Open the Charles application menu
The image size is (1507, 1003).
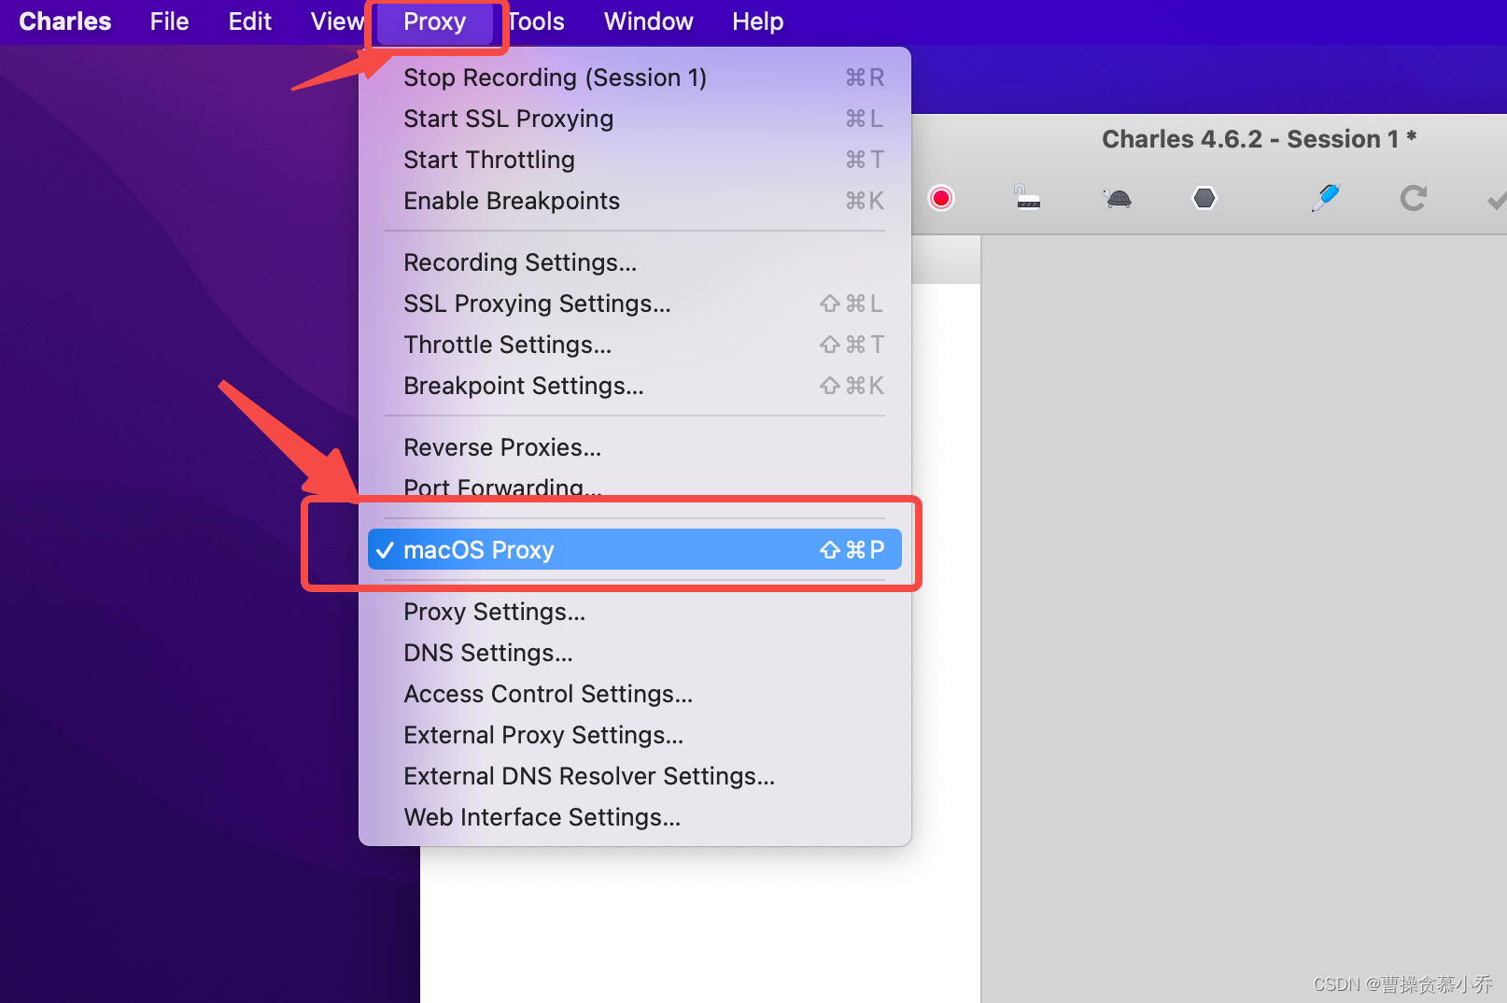click(x=64, y=21)
